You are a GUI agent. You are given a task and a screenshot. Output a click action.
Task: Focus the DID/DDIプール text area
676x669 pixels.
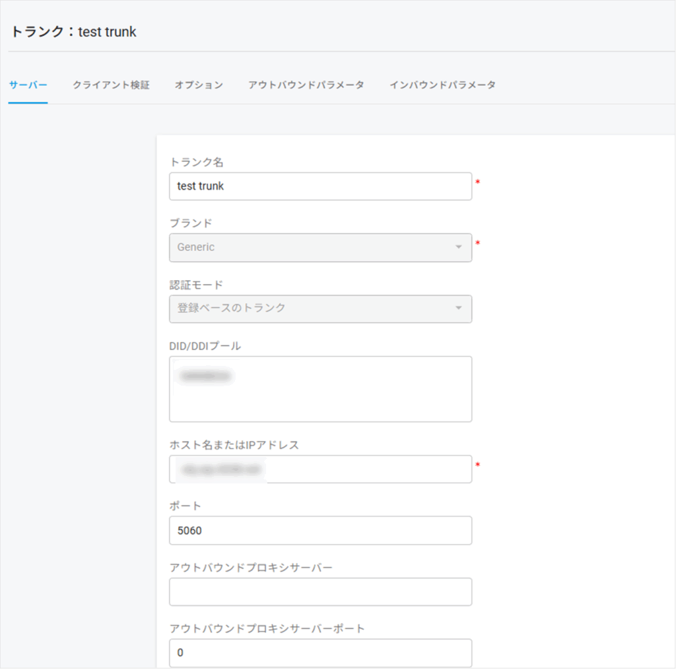click(320, 389)
